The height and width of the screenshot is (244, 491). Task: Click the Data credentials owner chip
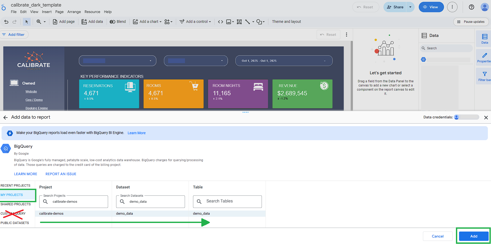(467, 117)
